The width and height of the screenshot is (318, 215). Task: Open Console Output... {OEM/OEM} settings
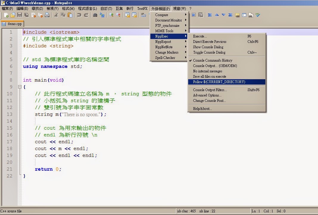click(227, 66)
